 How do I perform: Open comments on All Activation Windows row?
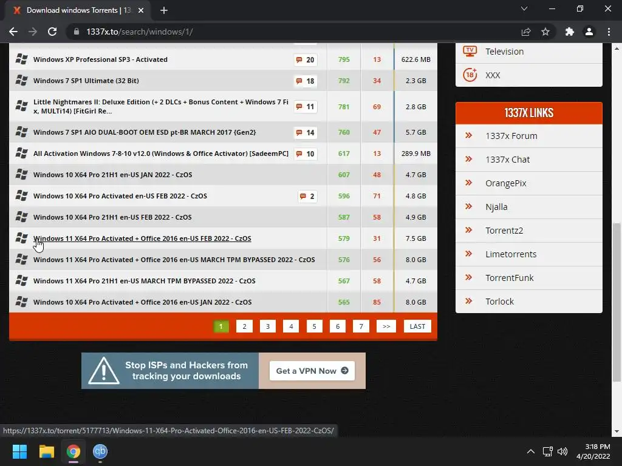(305, 154)
